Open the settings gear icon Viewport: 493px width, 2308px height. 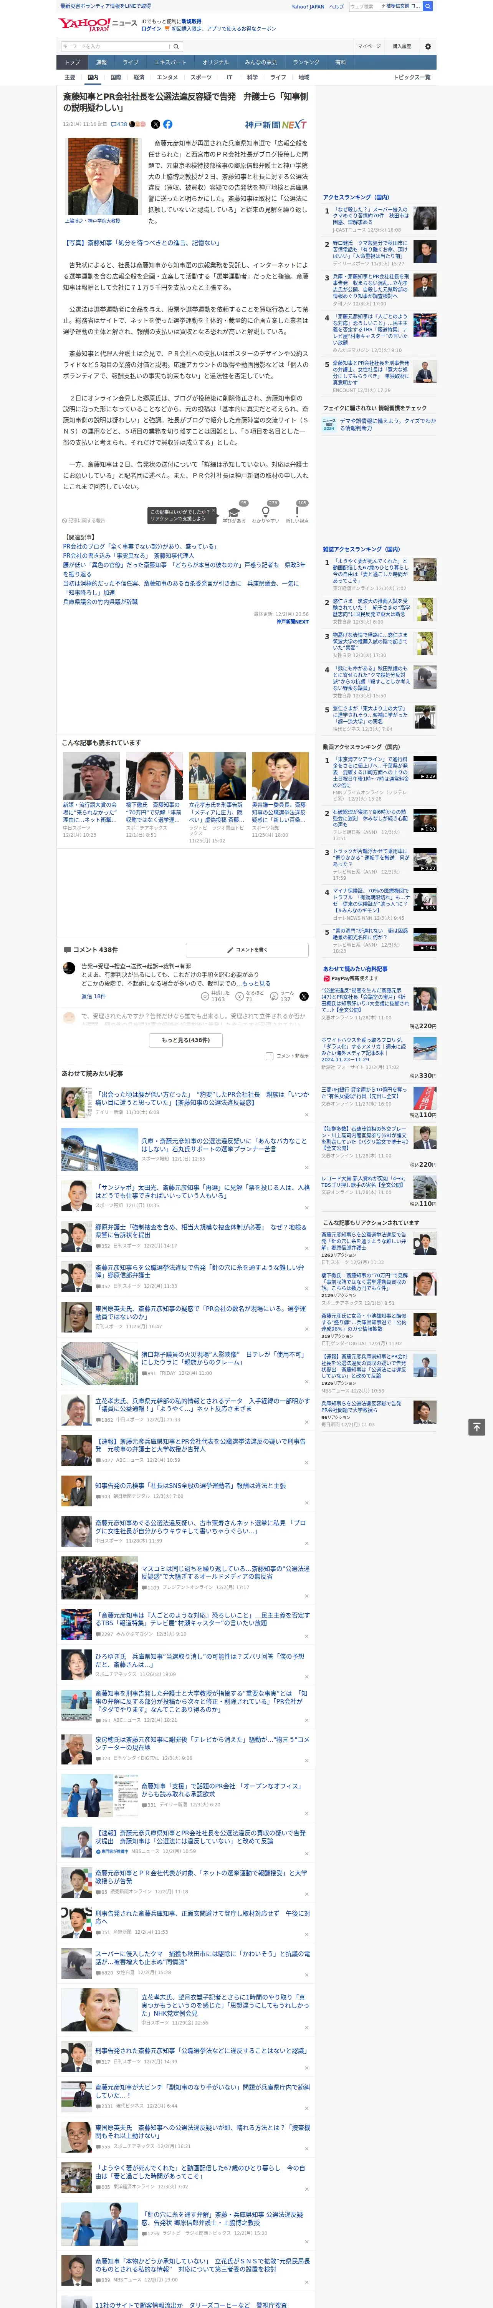tap(428, 47)
